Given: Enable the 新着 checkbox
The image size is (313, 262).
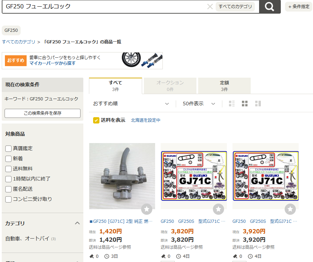Looking at the screenshot, I should 8,159.
